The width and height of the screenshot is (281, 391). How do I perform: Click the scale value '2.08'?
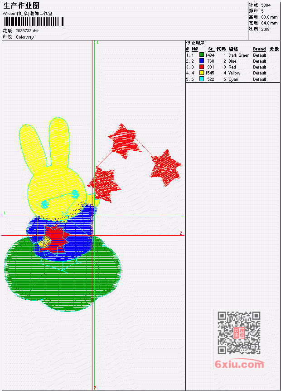click(265, 29)
